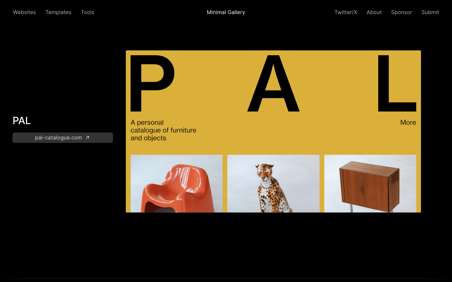Click the external arrow icon beside pal-catalogue.com

[88, 138]
